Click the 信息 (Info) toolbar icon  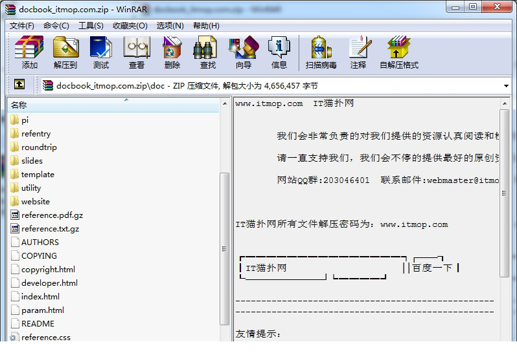(x=279, y=52)
